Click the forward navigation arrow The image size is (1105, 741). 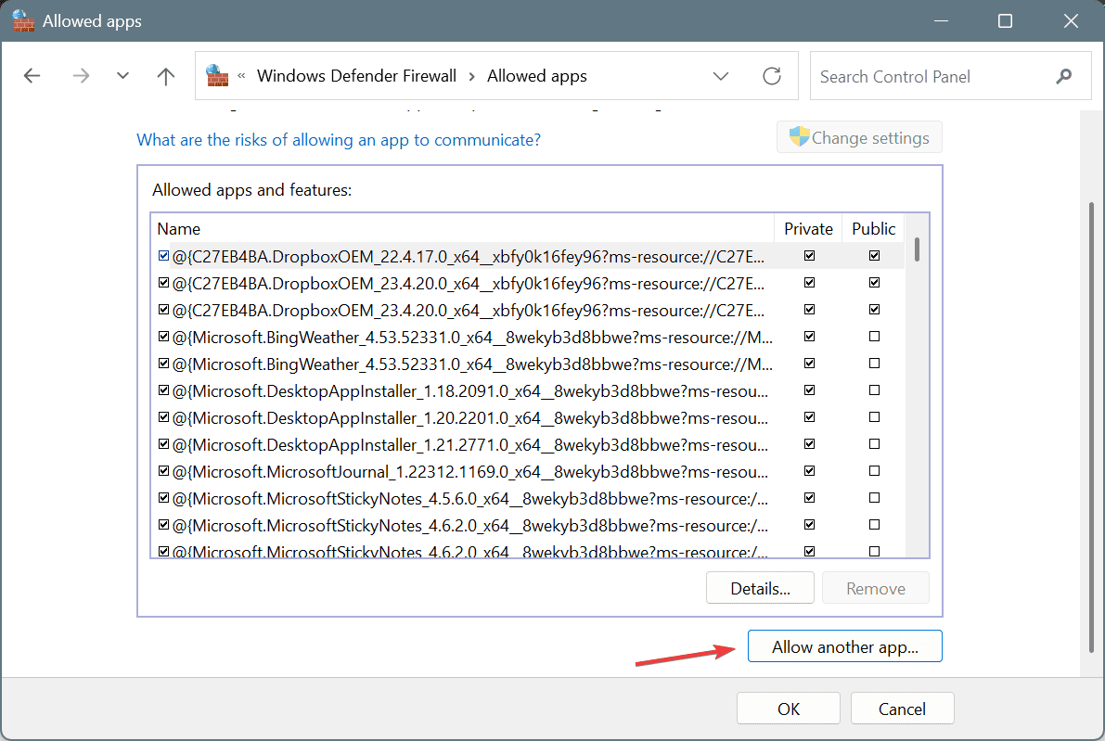(x=81, y=76)
